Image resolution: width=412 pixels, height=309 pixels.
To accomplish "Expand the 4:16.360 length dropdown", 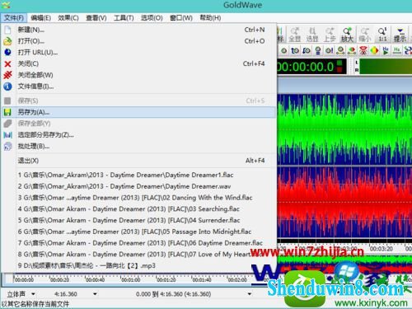I will (x=95, y=294).
